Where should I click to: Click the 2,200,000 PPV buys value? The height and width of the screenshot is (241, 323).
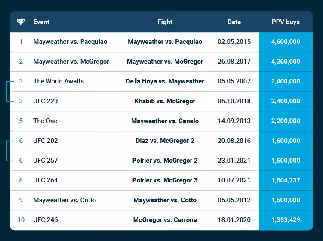[286, 121]
